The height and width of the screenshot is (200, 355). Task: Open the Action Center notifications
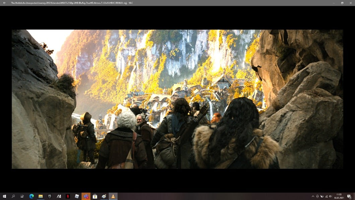[349, 196]
